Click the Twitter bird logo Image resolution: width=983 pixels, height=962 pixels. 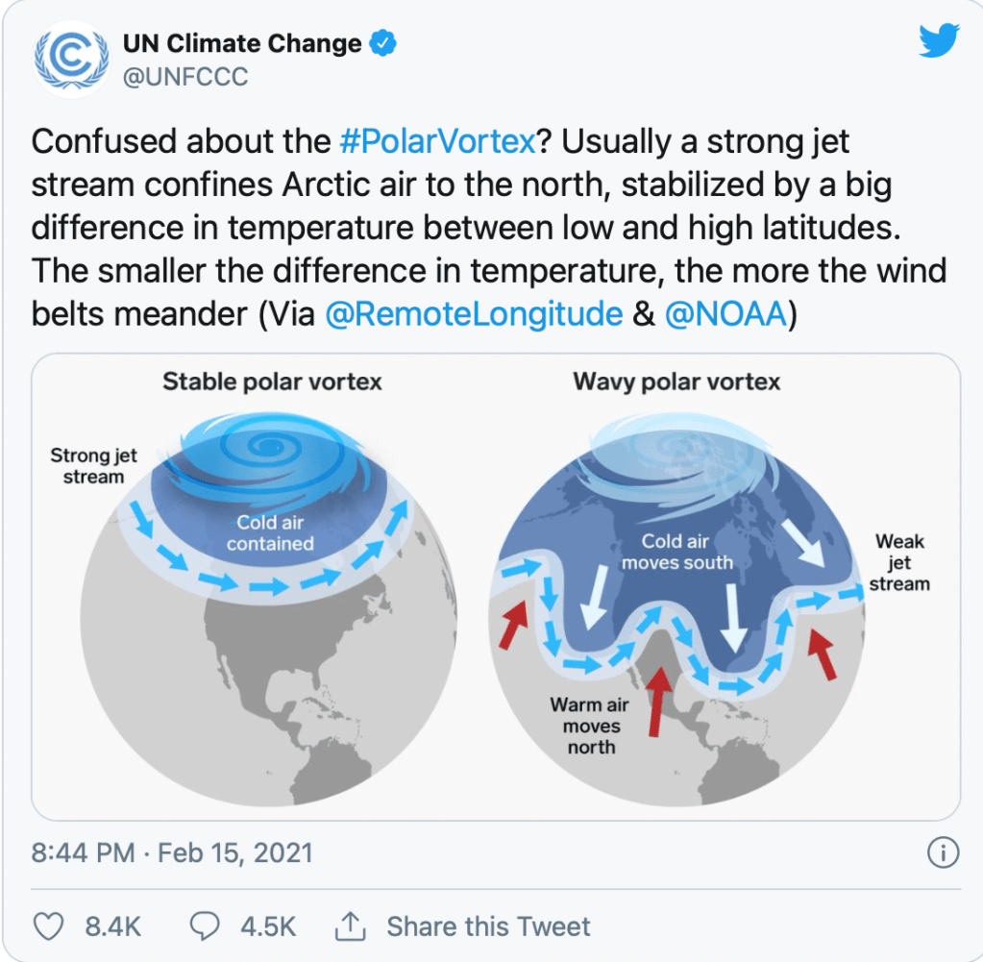938,41
